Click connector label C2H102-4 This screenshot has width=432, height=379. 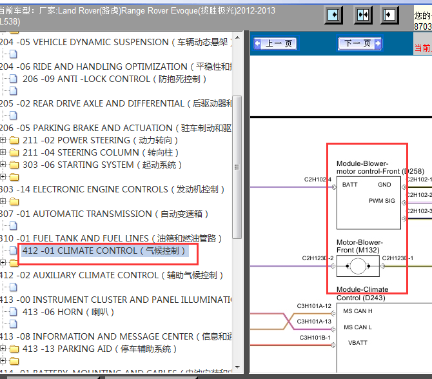coord(318,179)
